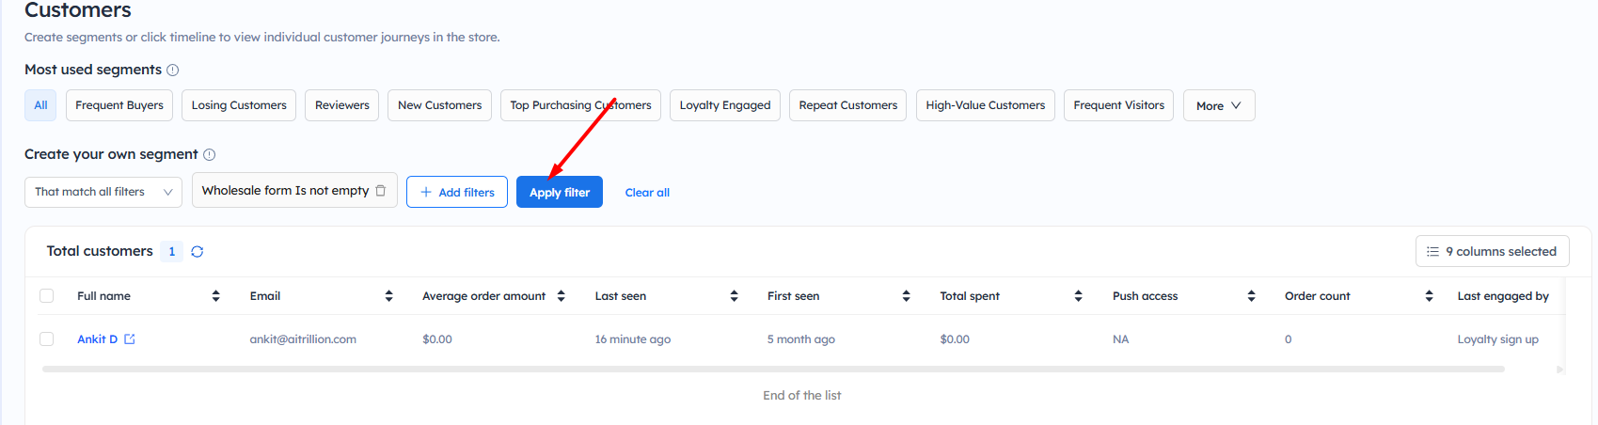The width and height of the screenshot is (1598, 425).
Task: Sort the Order count column
Action: coord(1429,296)
